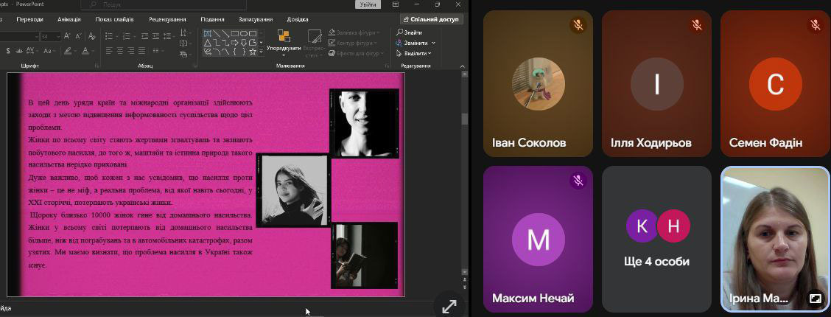Click the Увійти sign-in button
Screen dimensions: 831x317
click(x=368, y=4)
